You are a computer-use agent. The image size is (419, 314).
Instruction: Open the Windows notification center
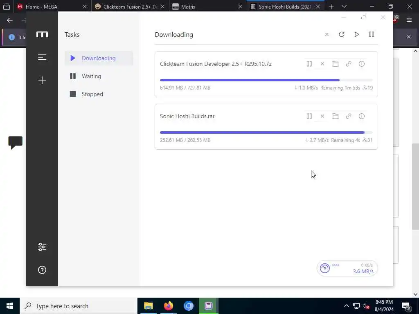406,306
